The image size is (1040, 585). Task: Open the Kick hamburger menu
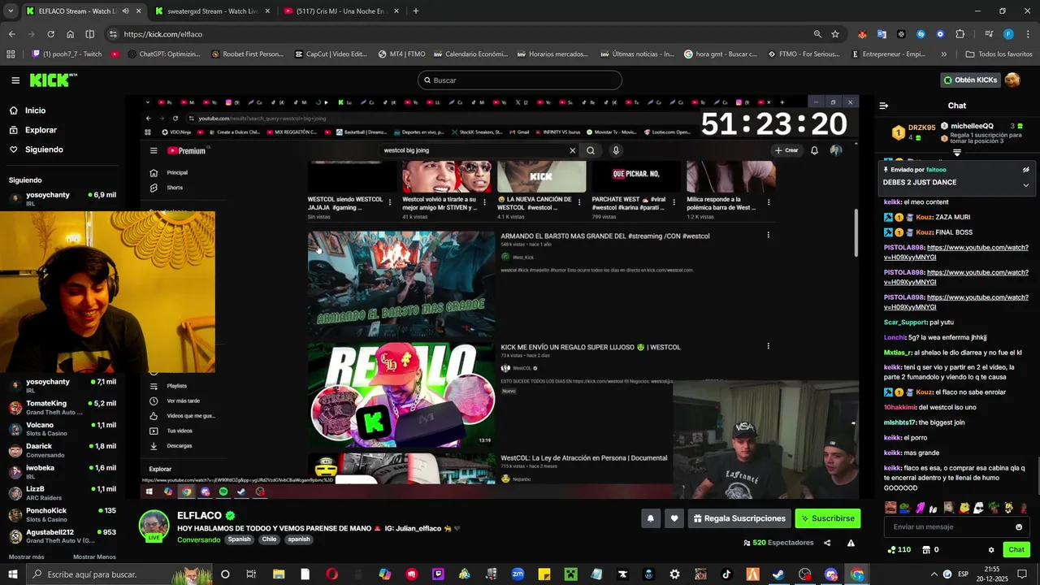point(15,80)
